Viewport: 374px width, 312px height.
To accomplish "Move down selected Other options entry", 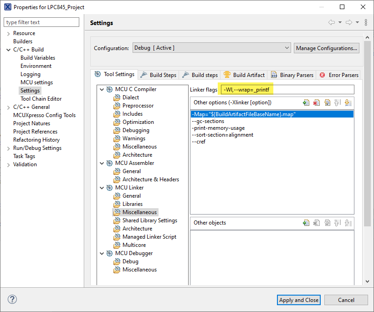I will tap(348, 103).
